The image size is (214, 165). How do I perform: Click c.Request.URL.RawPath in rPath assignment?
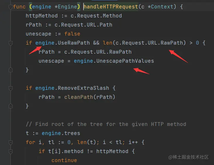[x=98, y=52]
